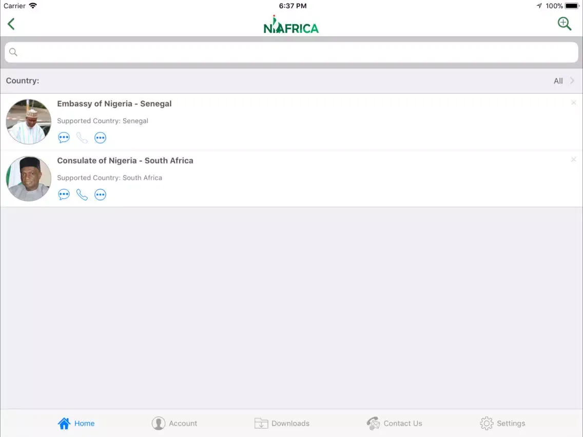This screenshot has width=583, height=437.
Task: Open the magnifier plus icon
Action: pyautogui.click(x=564, y=24)
